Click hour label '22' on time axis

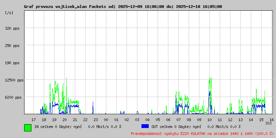85,120
